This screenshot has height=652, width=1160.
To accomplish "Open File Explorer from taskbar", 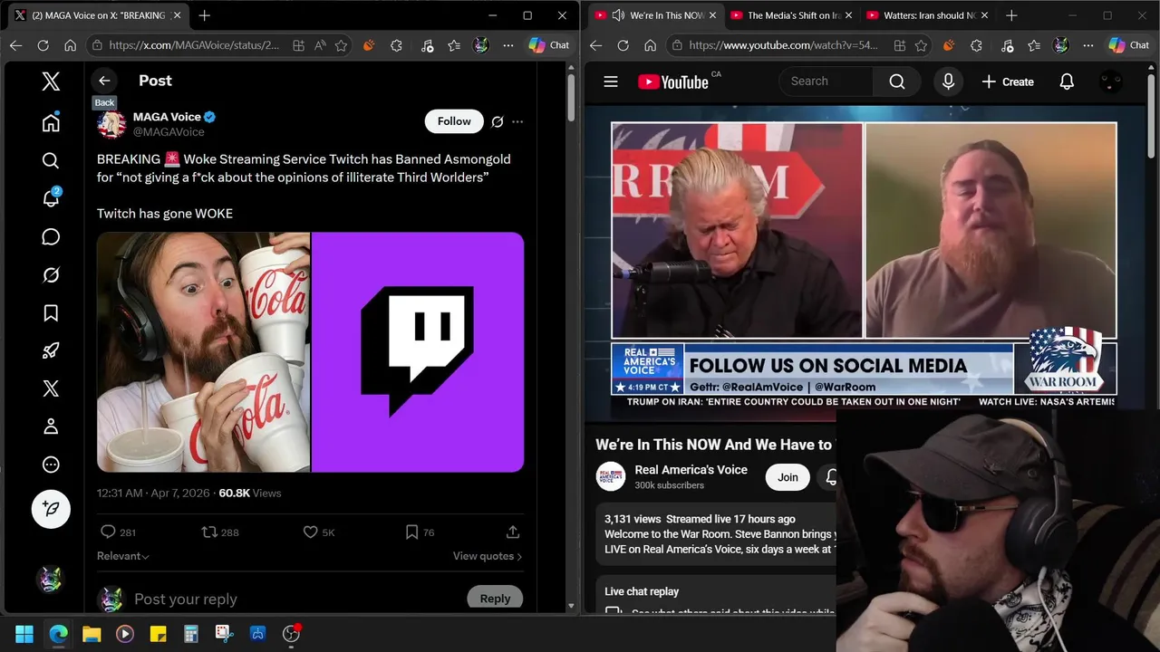I will 92,634.
